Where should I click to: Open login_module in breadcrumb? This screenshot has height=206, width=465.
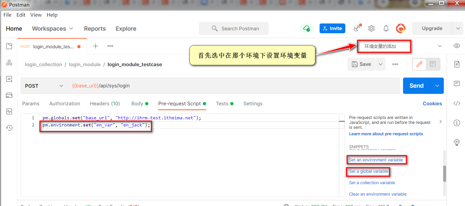[85, 65]
